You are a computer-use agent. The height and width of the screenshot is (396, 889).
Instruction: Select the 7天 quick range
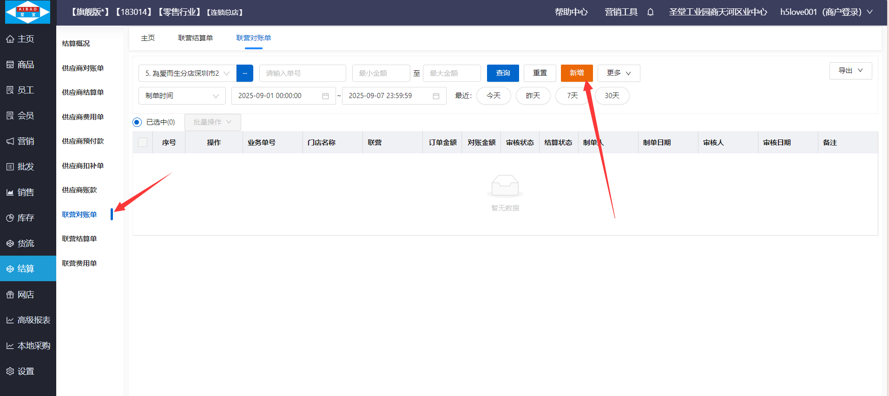click(x=572, y=96)
